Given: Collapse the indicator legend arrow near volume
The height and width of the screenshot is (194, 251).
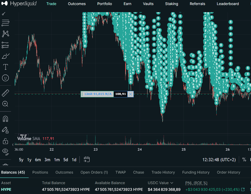Looking at the screenshot, I should 13,144.
